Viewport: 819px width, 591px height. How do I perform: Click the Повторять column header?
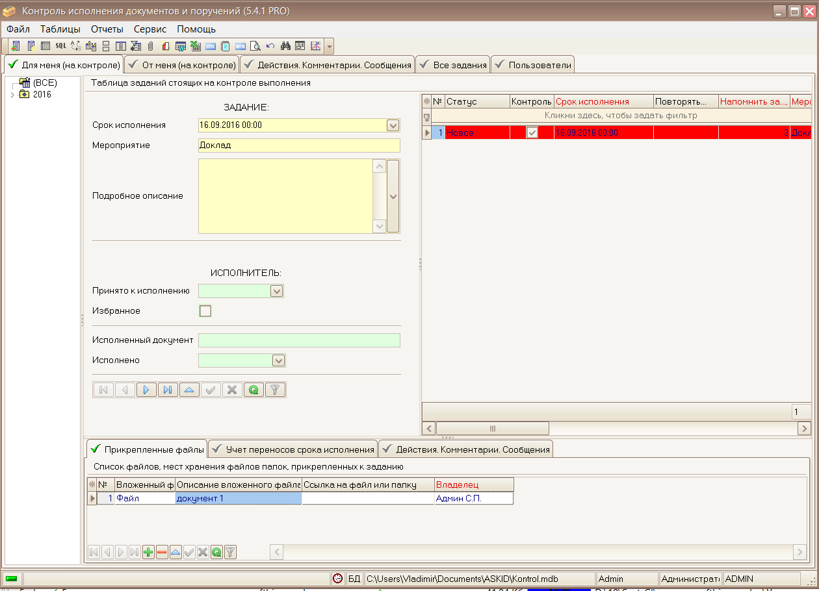pyautogui.click(x=686, y=101)
